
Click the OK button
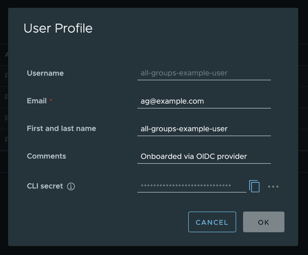pyautogui.click(x=263, y=222)
